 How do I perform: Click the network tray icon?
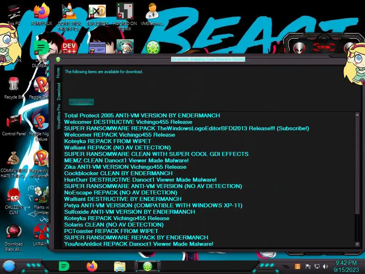317,266
